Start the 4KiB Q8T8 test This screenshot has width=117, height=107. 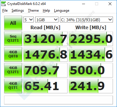click(x=13, y=55)
